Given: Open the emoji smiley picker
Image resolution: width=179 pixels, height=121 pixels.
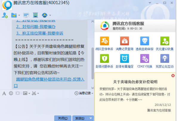Looking at the screenshot, I should (x=11, y=93).
